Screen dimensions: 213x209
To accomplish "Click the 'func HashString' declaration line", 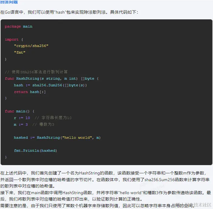I will point(52,78).
